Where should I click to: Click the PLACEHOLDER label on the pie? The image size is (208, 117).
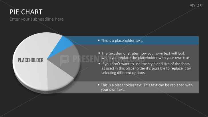tap(31, 60)
